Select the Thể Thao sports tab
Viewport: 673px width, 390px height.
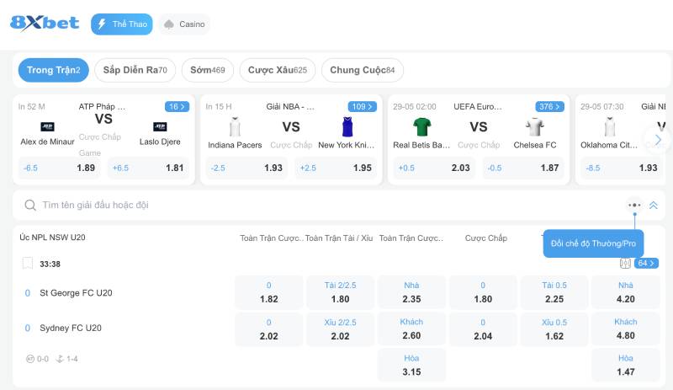pos(122,24)
